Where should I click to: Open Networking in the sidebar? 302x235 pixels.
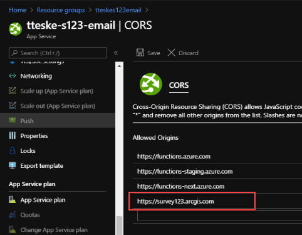[36, 76]
